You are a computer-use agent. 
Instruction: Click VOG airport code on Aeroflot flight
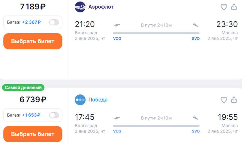pyautogui.click(x=117, y=39)
